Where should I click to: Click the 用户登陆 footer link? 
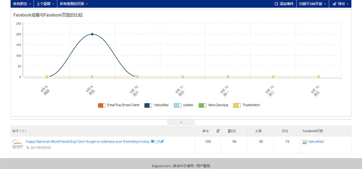203,166
